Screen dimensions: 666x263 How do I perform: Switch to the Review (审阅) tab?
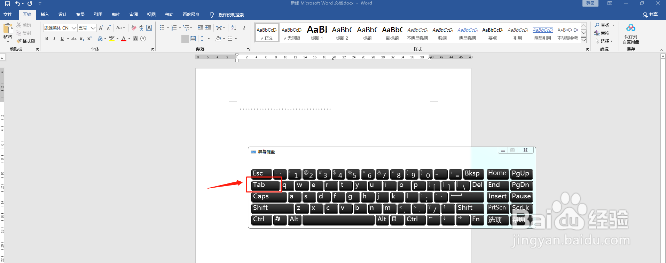coord(133,15)
